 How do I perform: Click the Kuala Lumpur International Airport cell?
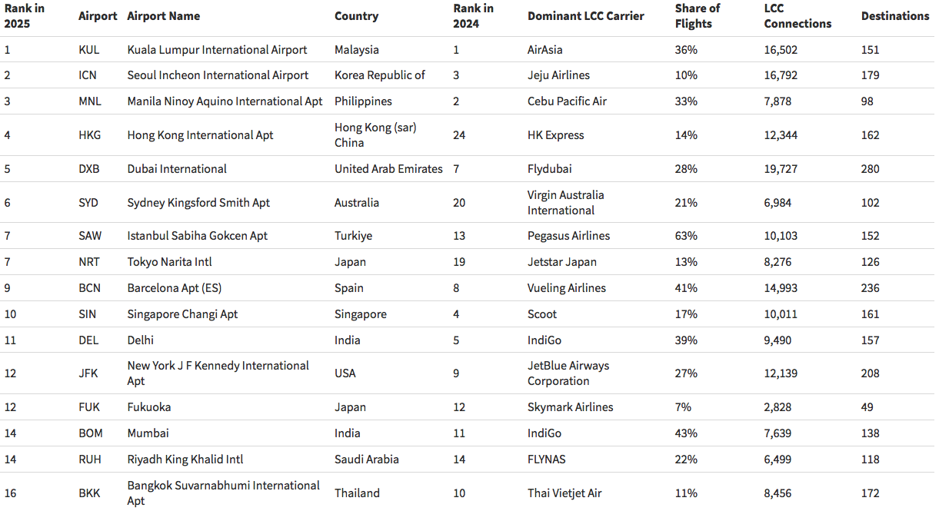pos(217,50)
